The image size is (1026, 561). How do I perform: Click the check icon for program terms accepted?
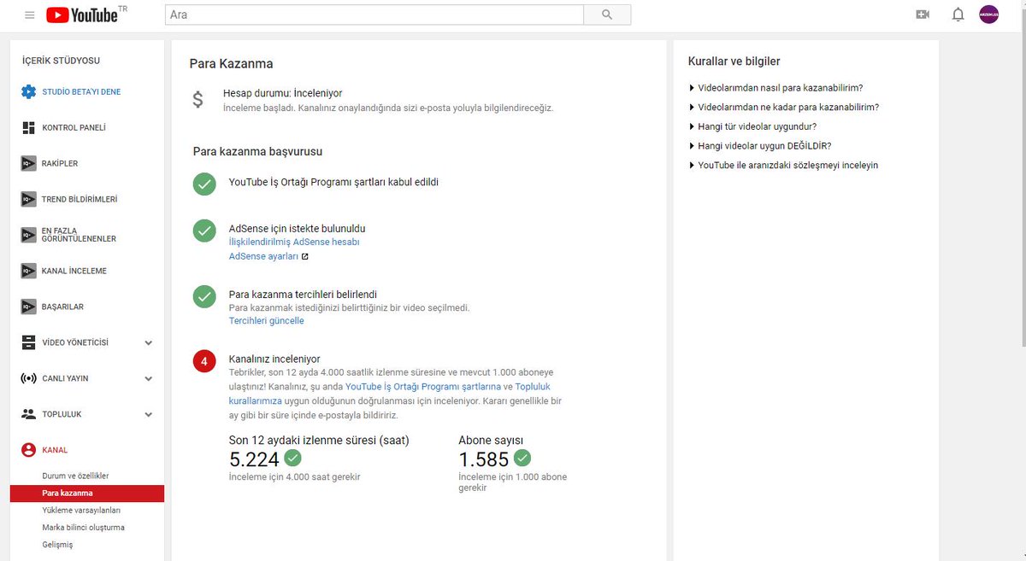(x=204, y=184)
